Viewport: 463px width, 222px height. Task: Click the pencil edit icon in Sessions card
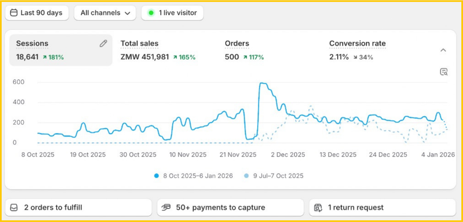(103, 44)
